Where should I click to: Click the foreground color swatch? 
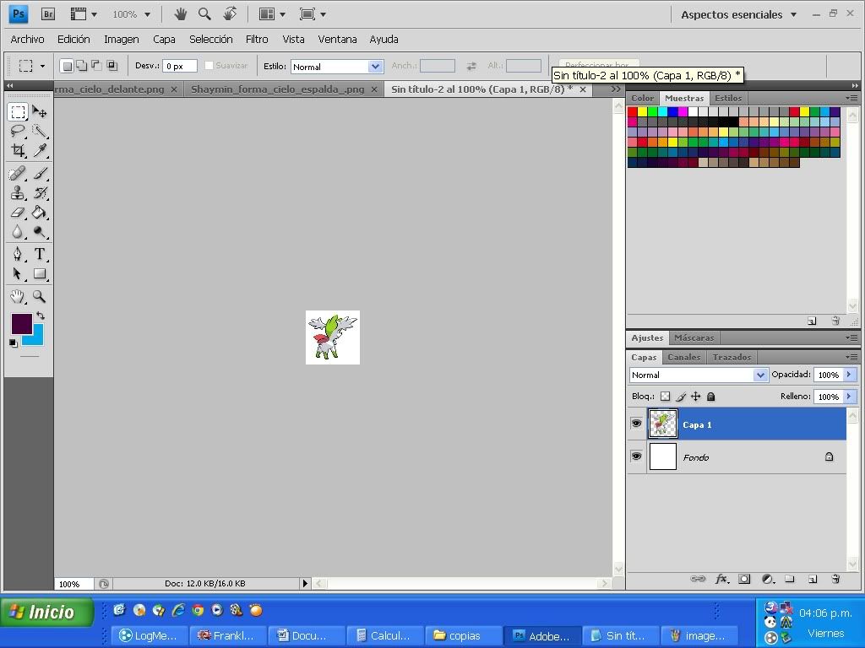[21, 323]
